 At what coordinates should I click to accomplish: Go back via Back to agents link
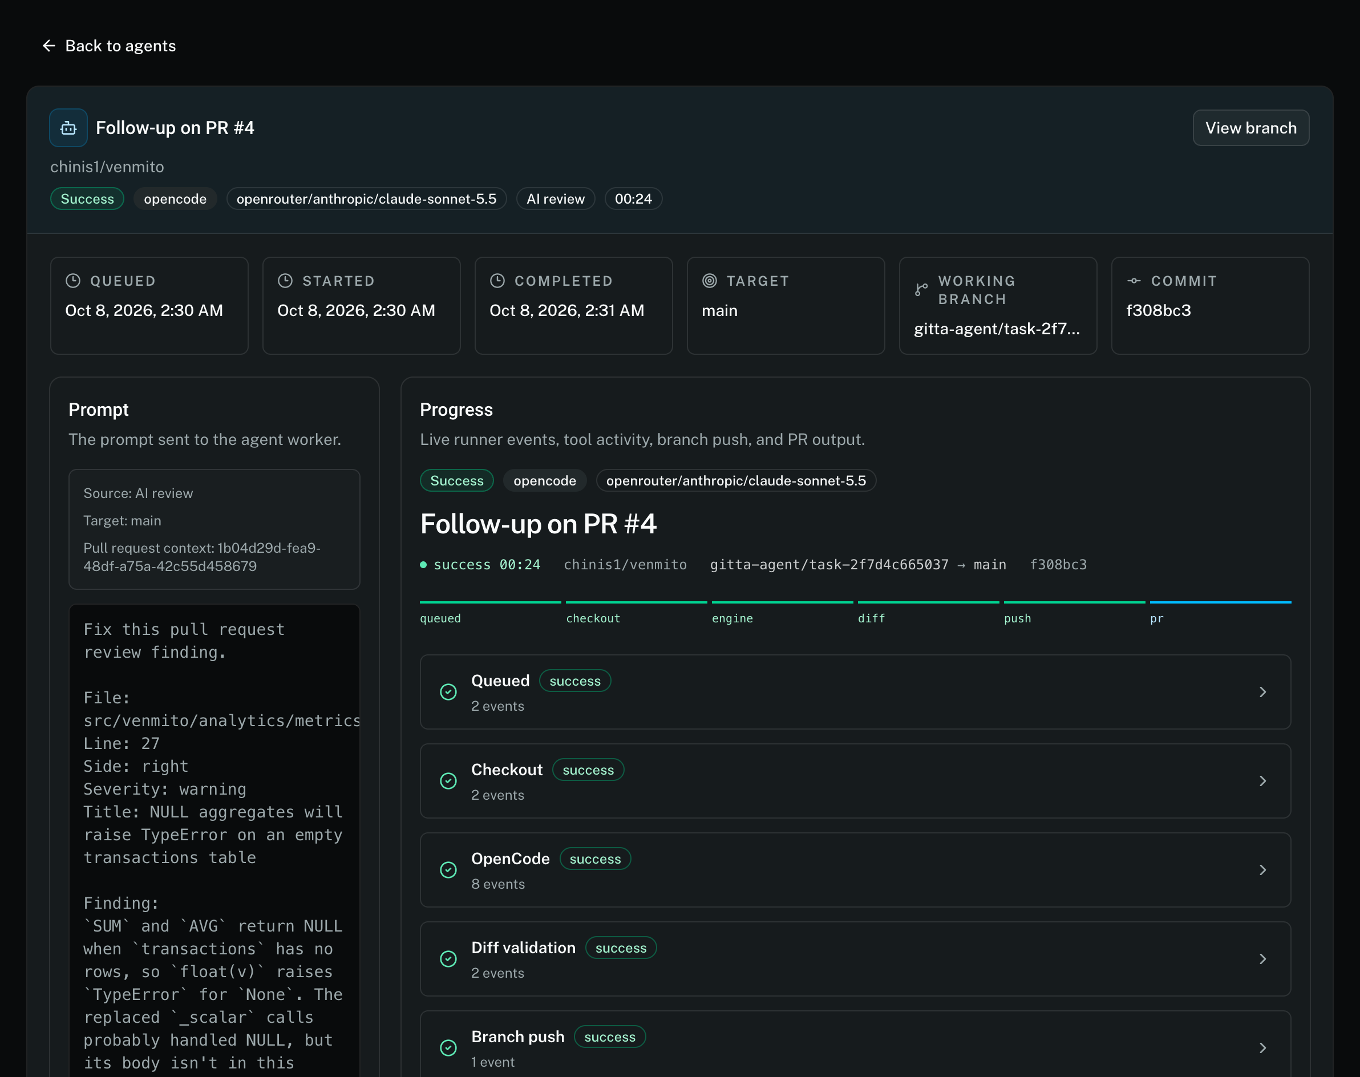[109, 46]
